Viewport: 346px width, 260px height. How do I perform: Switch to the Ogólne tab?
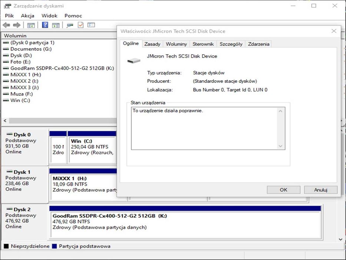[x=131, y=43]
